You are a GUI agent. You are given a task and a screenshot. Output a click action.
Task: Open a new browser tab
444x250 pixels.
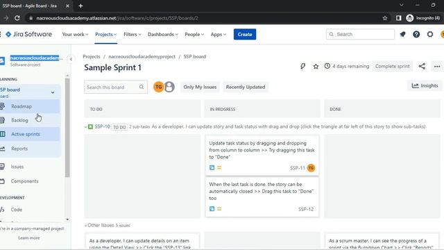(x=80, y=6)
